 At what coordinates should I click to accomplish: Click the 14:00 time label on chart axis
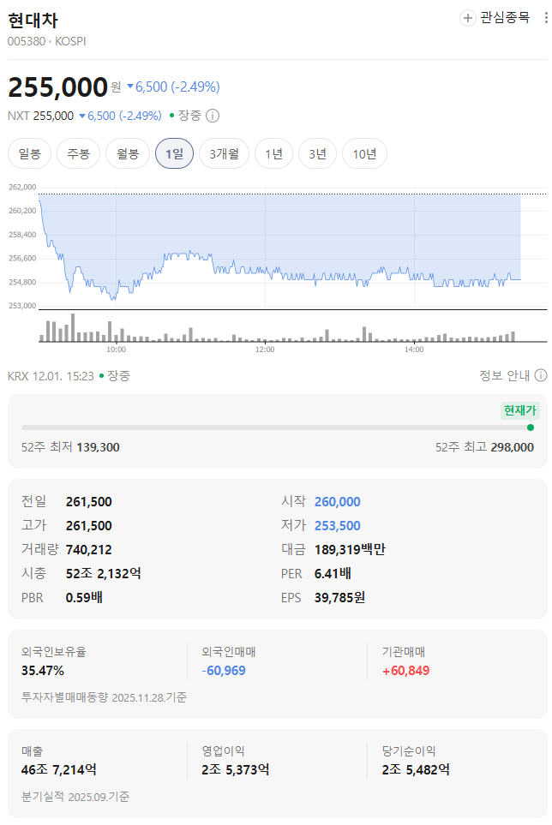click(x=414, y=350)
